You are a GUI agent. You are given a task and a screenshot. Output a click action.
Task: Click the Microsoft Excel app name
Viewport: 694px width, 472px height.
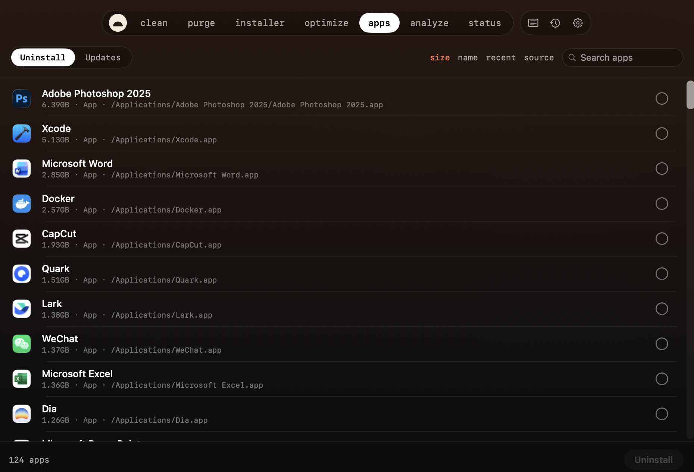(x=77, y=374)
